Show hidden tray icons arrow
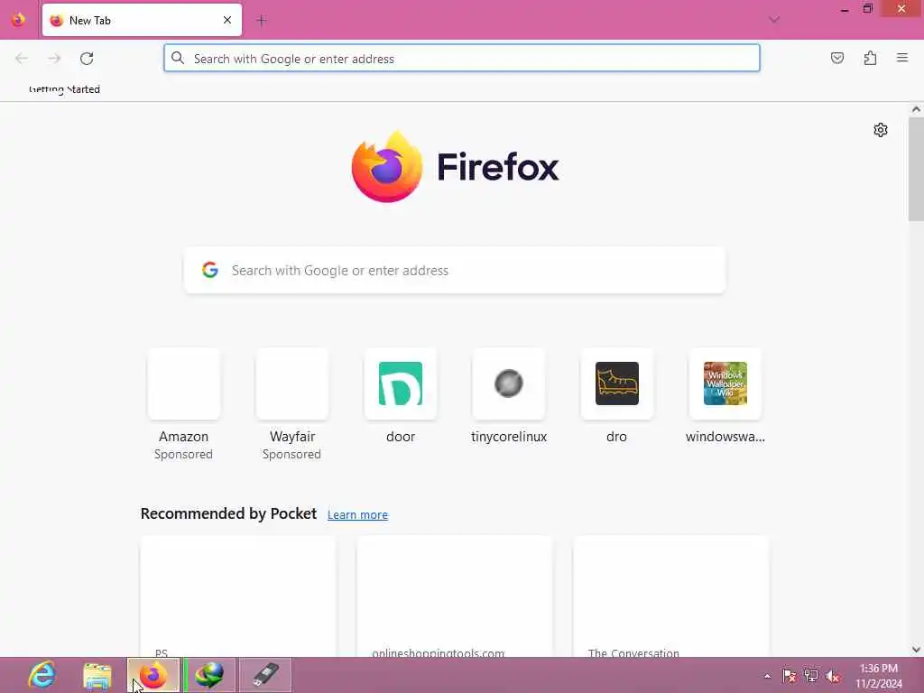Viewport: 924px width, 693px height. (x=767, y=676)
